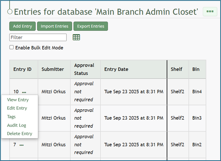Choose Tags in the entry menu
The width and height of the screenshot is (221, 161).
tap(11, 117)
